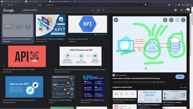Bookmark this page with bookmark icon

40,5
